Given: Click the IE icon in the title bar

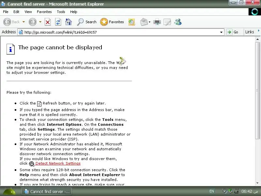Looking at the screenshot, I should click(x=3, y=4).
